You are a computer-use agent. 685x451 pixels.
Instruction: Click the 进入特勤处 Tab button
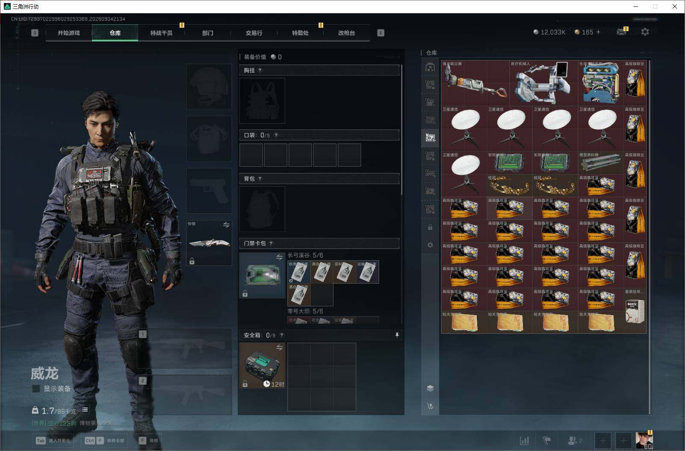[53, 441]
